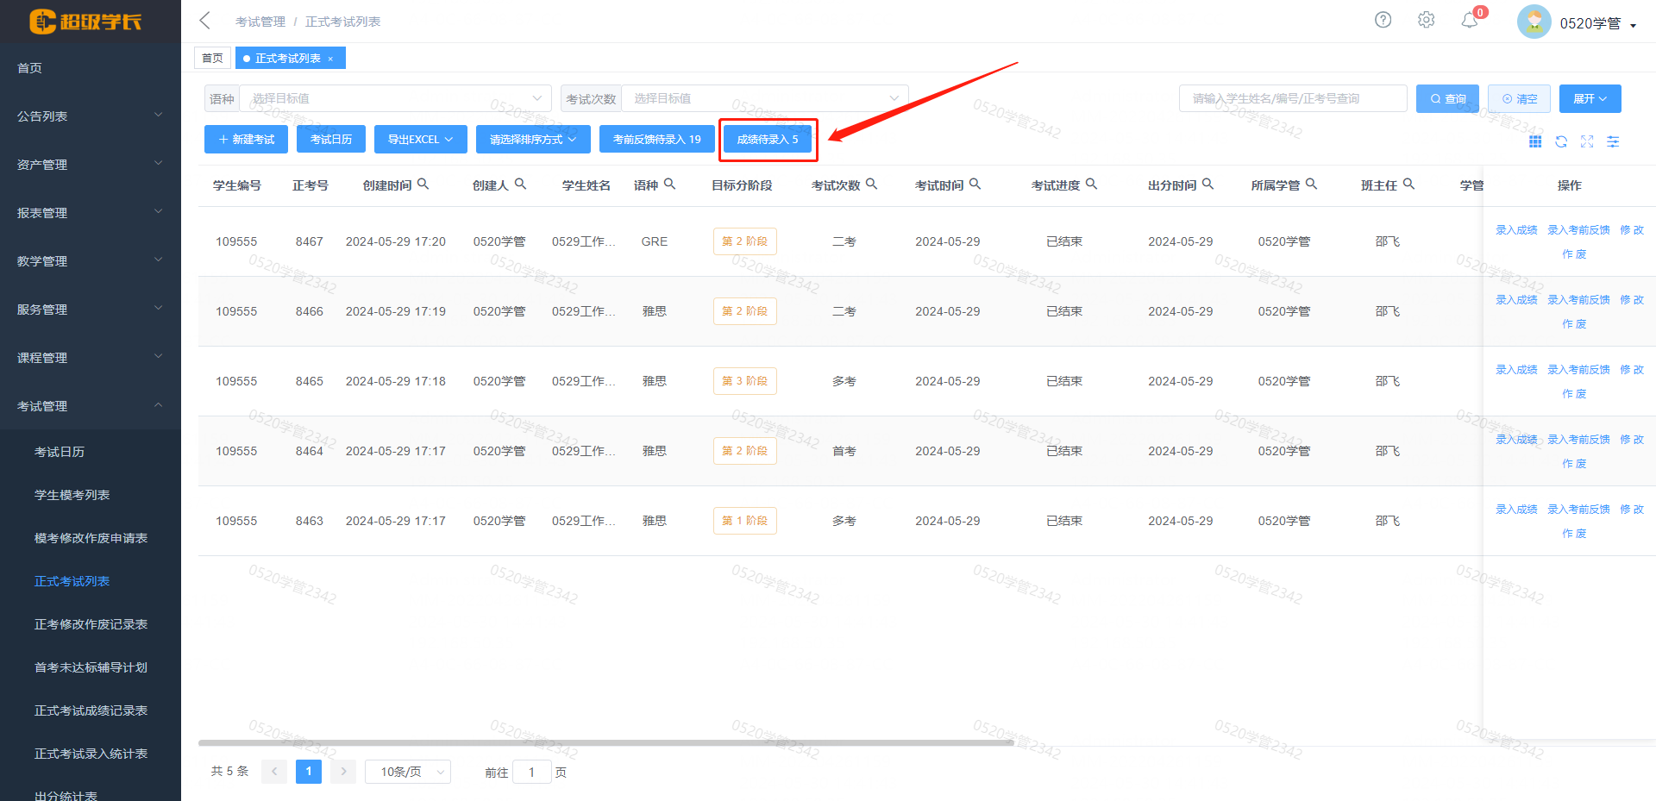Click the table grid view icon
Screen dimensions: 1656x801
tap(1535, 141)
